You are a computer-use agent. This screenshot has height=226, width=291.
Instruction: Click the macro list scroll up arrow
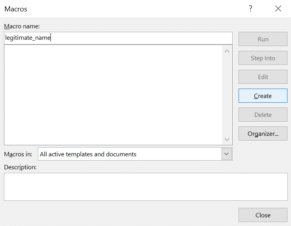click(x=227, y=51)
